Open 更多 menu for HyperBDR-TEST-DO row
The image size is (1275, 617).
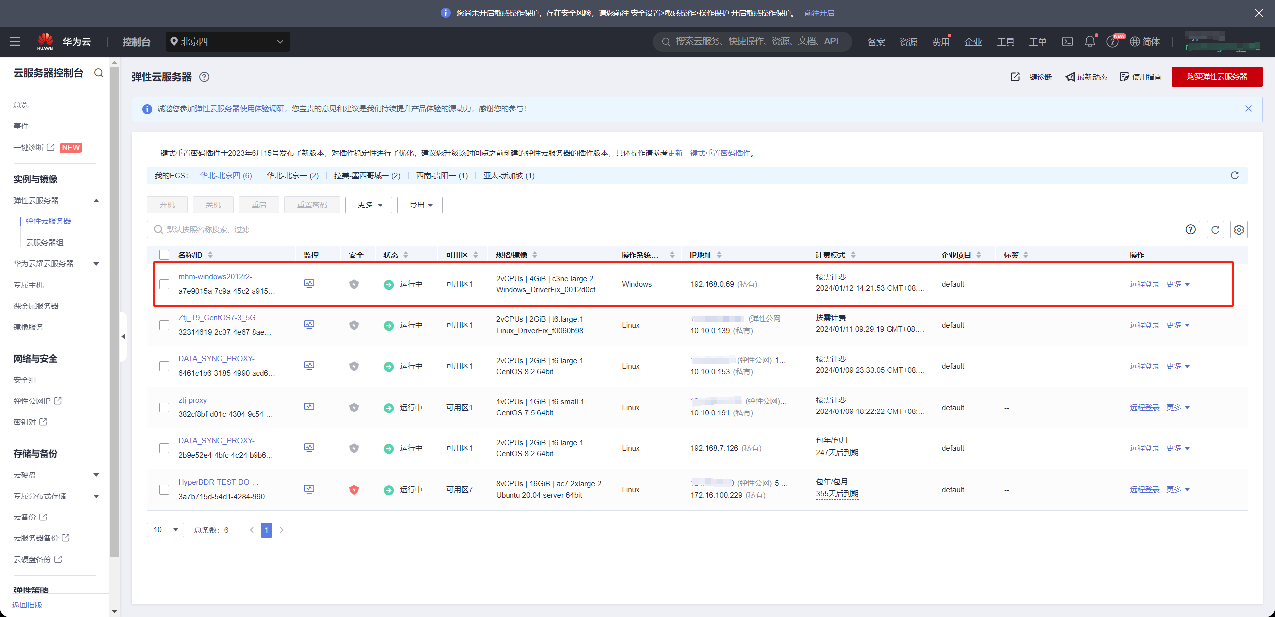1178,490
